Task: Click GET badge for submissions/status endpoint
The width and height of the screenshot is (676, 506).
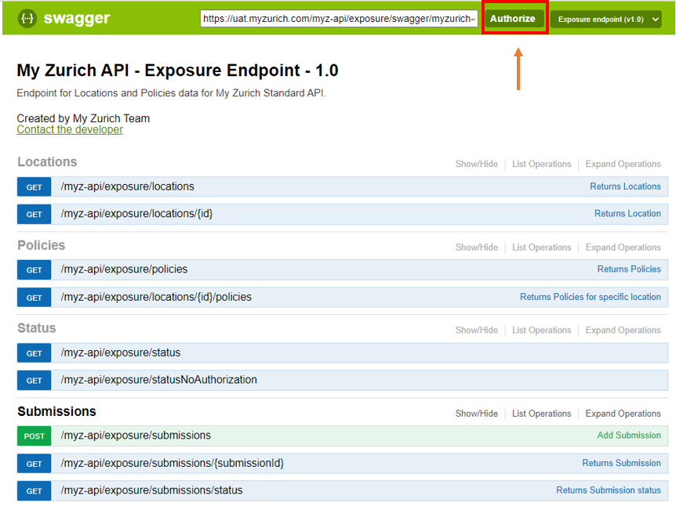Action: click(x=35, y=491)
